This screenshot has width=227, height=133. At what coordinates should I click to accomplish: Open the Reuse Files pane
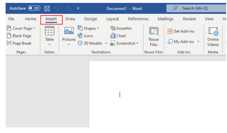click(x=154, y=36)
